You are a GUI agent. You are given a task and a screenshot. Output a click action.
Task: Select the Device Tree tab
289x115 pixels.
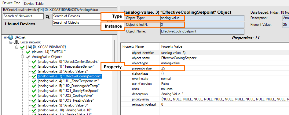[x=11, y=3]
